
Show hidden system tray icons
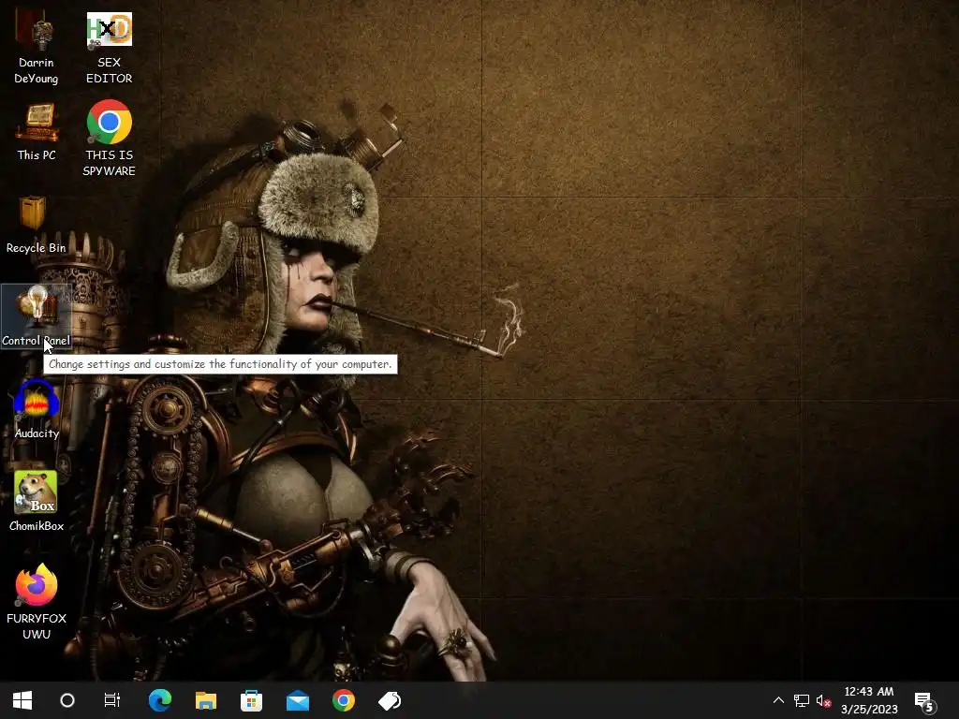(x=778, y=700)
